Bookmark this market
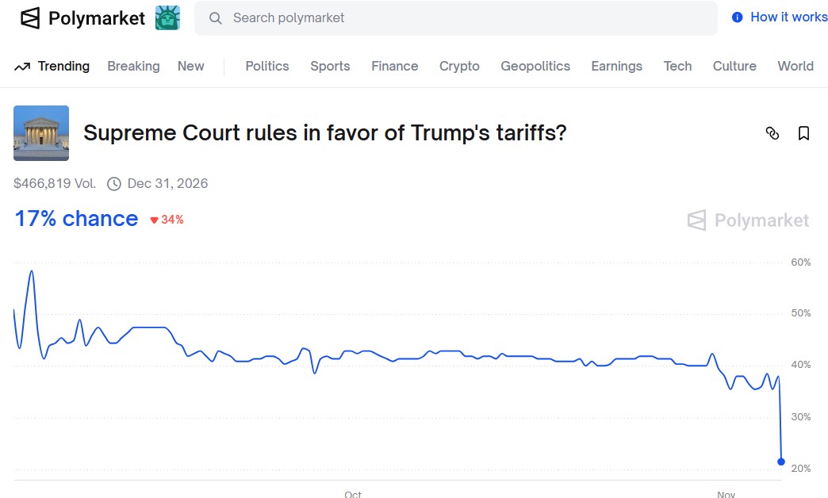Viewport: 828px width, 498px height. pos(803,133)
